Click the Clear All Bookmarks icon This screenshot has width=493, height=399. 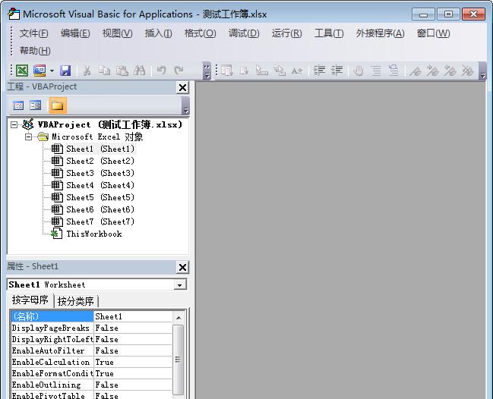467,71
